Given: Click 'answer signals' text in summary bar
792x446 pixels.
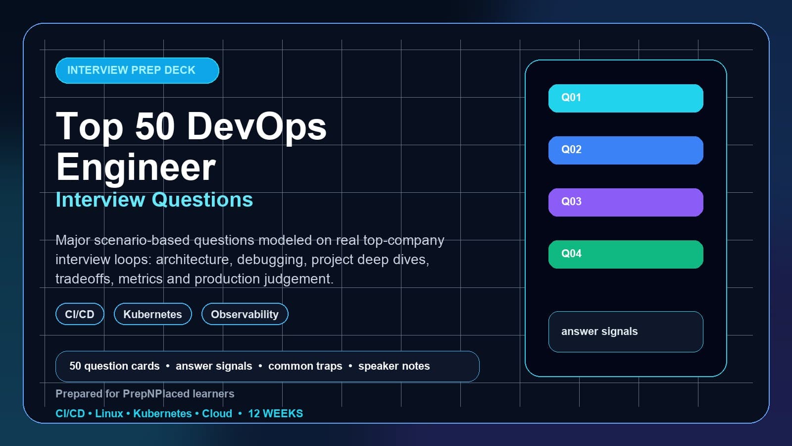Looking at the screenshot, I should point(214,366).
